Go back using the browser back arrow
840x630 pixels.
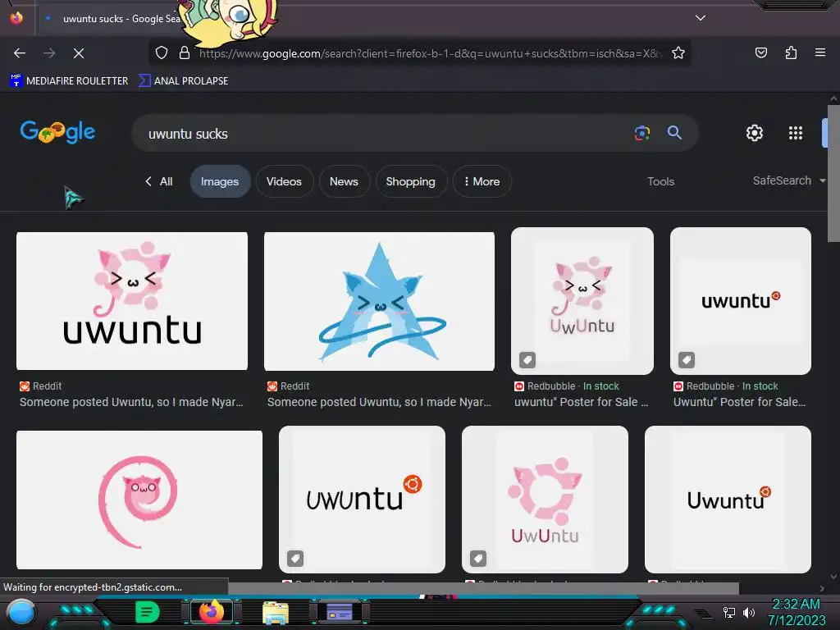coord(20,53)
